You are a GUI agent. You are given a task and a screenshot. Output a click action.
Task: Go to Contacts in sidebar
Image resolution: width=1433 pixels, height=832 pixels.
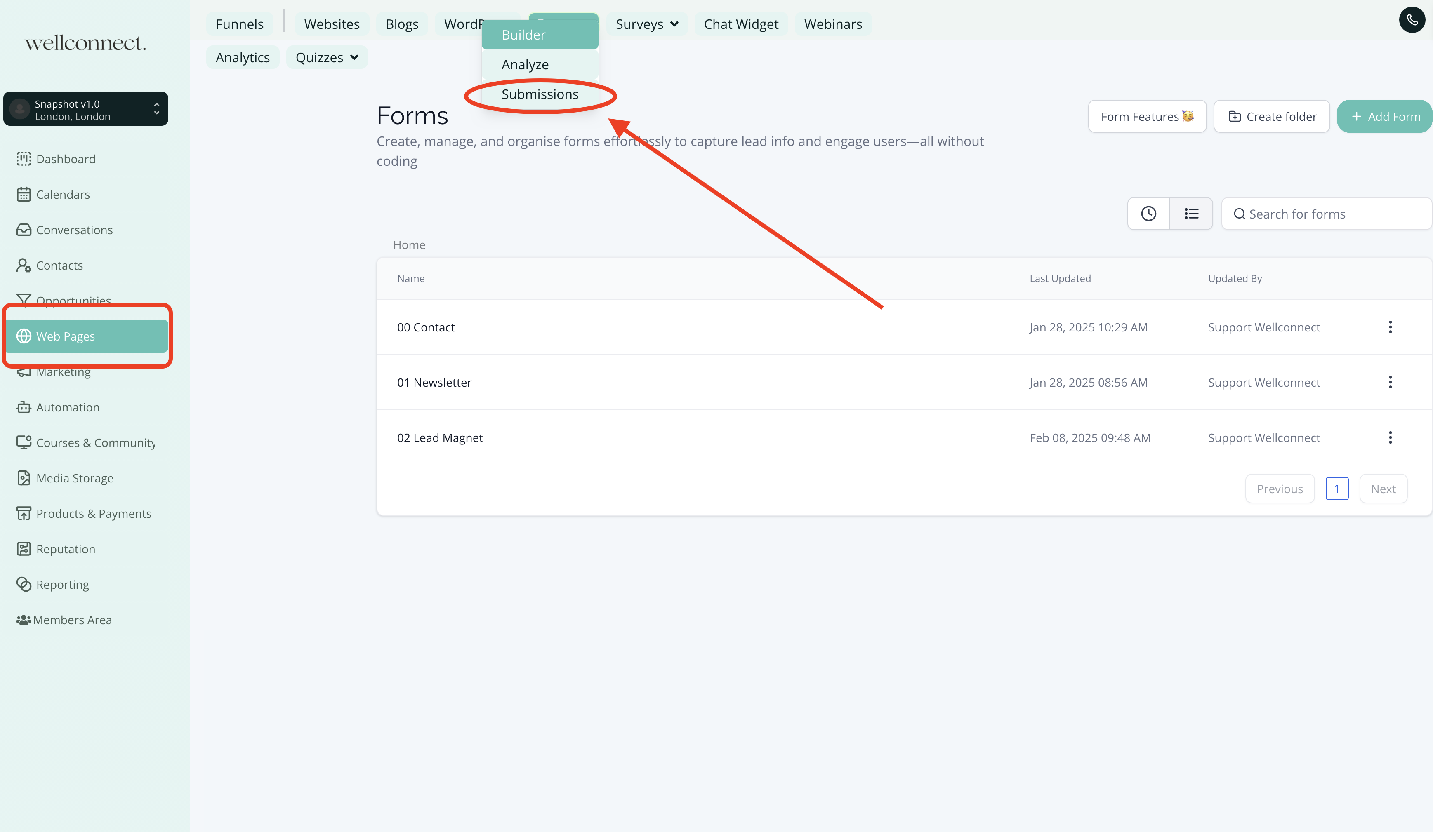click(x=59, y=266)
